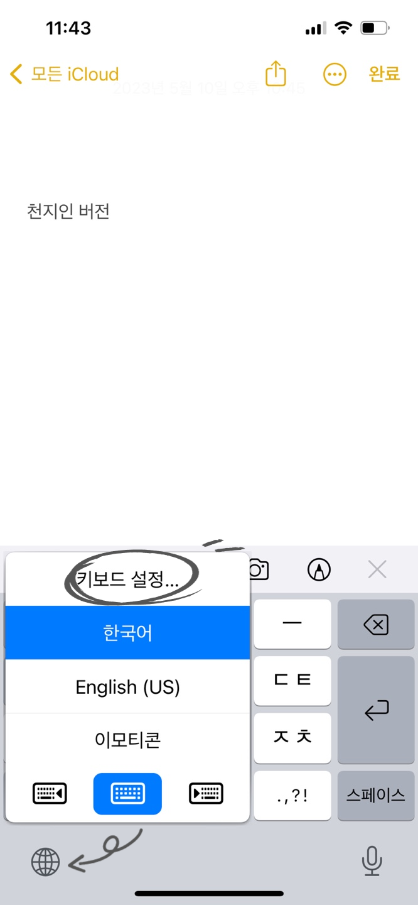Tap the note text 천지인 버전
The width and height of the screenshot is (418, 905).
pyautogui.click(x=68, y=211)
